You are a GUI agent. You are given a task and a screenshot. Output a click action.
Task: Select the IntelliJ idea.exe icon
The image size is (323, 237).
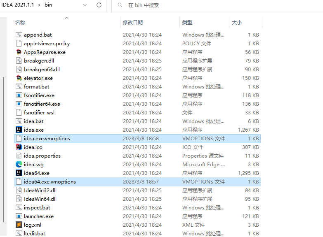(x=19, y=130)
